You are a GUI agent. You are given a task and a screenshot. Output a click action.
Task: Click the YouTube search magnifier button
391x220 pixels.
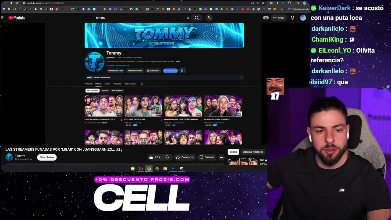point(197,18)
